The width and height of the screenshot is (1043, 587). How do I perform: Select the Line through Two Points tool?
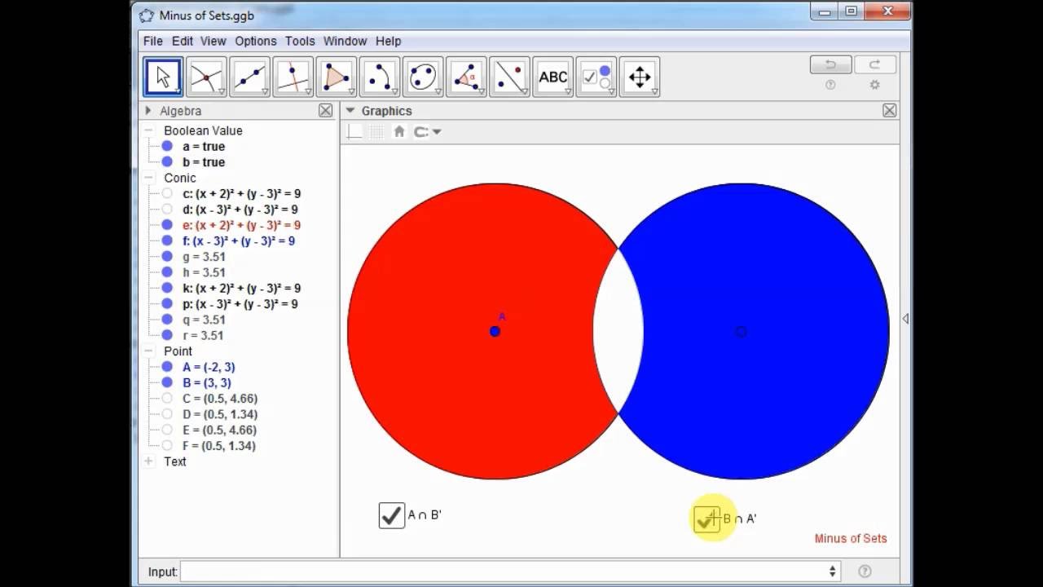coord(249,77)
